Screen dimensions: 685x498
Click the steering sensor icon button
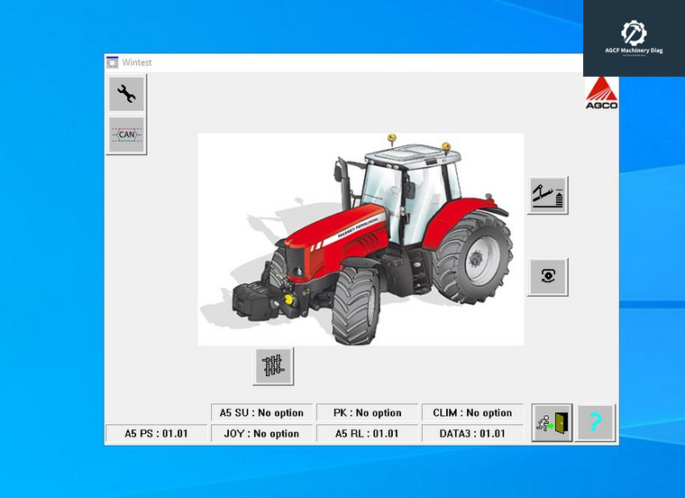[548, 277]
